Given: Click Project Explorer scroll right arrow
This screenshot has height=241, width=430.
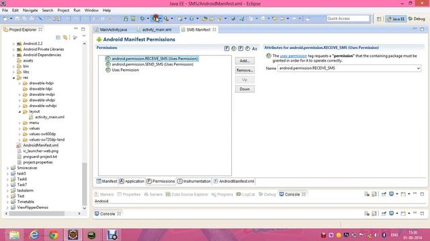Looking at the screenshot, I should point(79,214).
